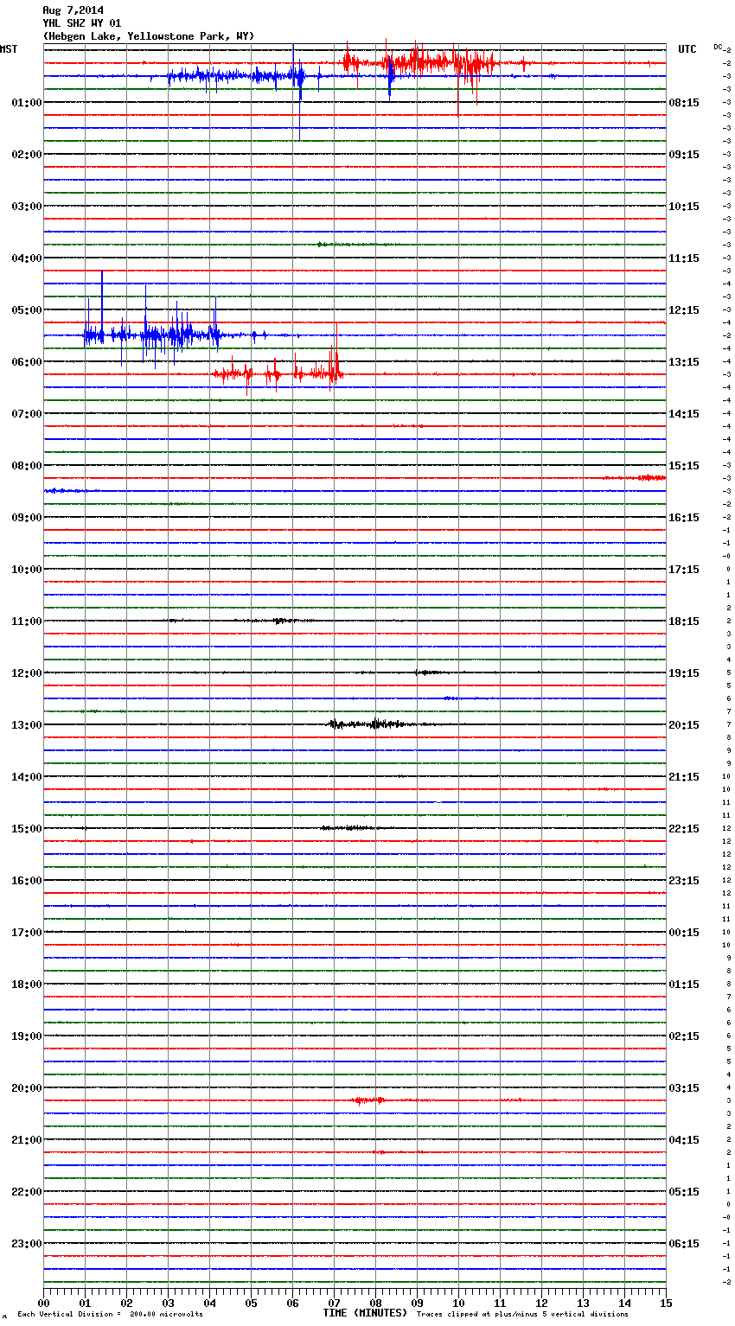The image size is (735, 1326).
Task: Select the 20:15 UTC time label
Action: (x=683, y=725)
